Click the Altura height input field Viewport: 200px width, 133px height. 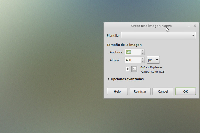pos(133,60)
